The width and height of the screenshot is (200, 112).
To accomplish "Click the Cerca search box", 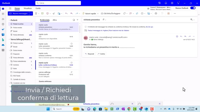I will (x=58, y=3).
